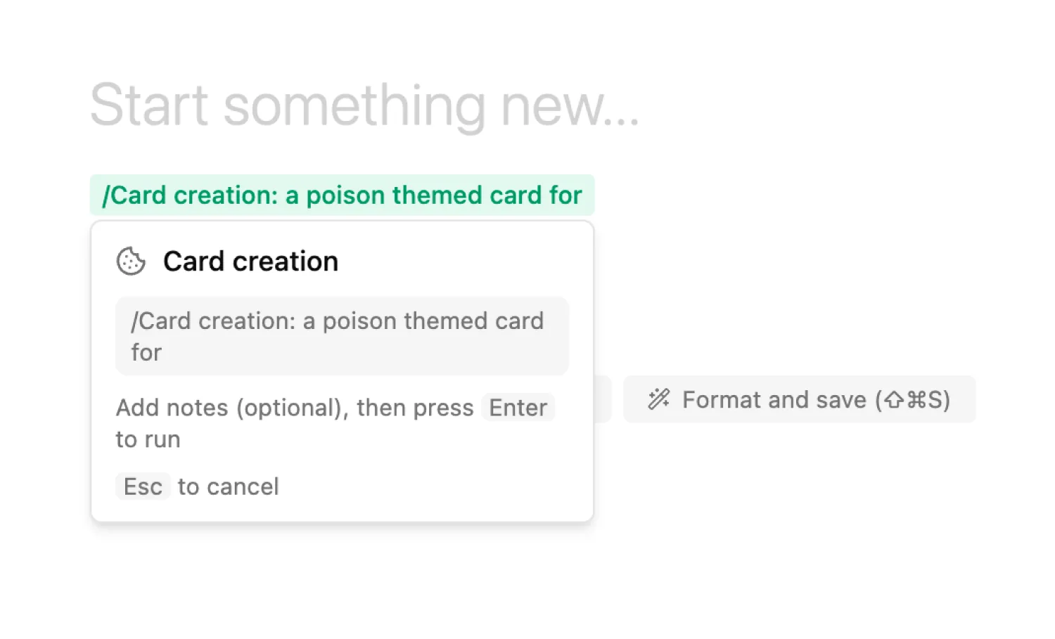Click the 'to cancel' label next to Esc
The width and height of the screenshot is (1055, 639).
pos(229,486)
